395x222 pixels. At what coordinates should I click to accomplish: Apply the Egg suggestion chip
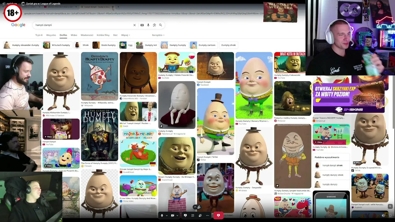tap(126, 45)
